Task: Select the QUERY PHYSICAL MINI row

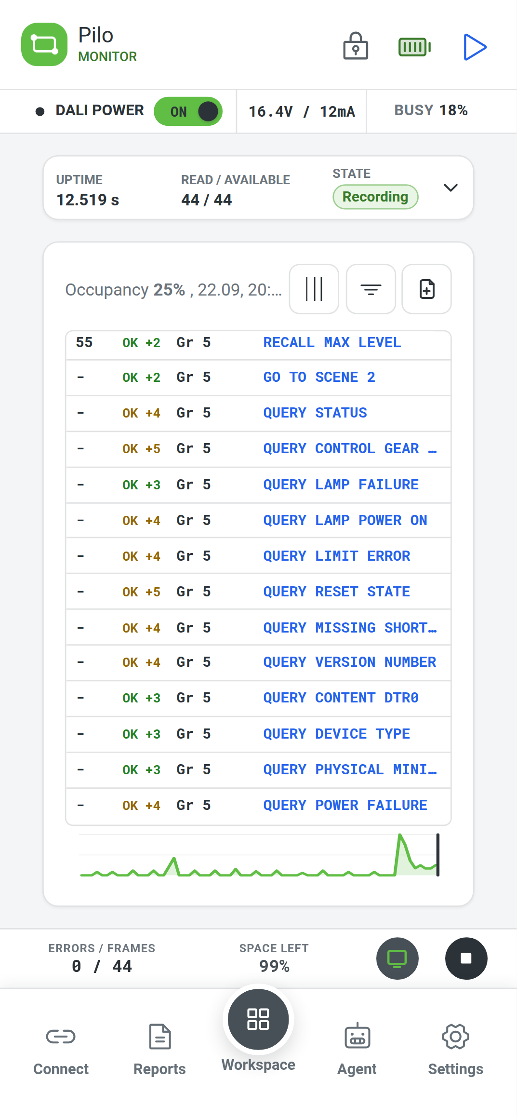Action: [x=258, y=770]
